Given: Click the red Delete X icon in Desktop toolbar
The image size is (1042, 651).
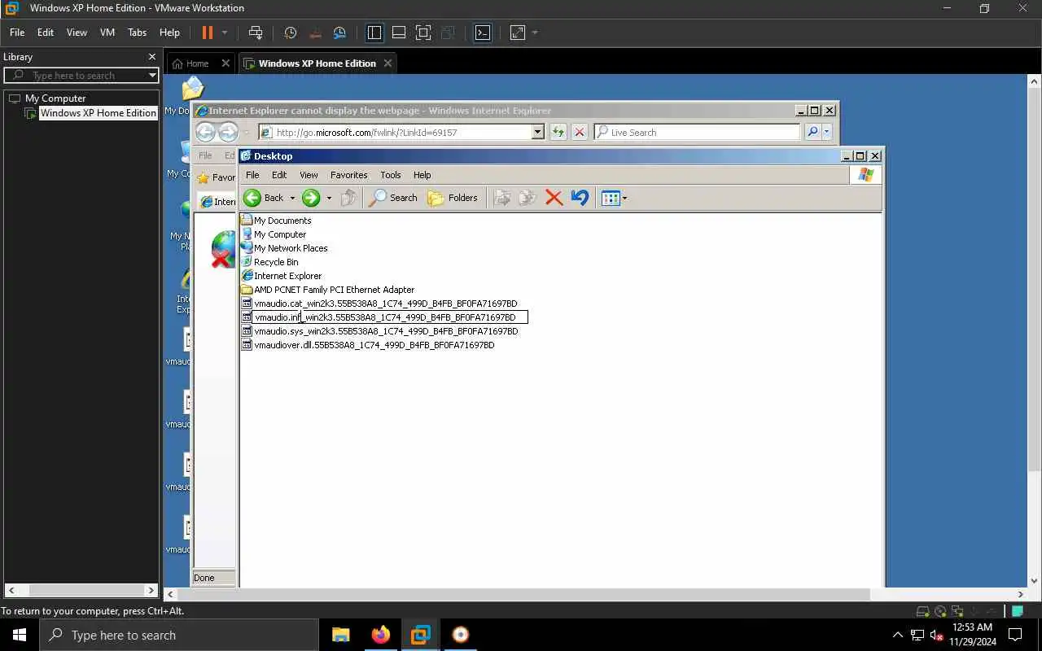Looking at the screenshot, I should click(x=554, y=198).
